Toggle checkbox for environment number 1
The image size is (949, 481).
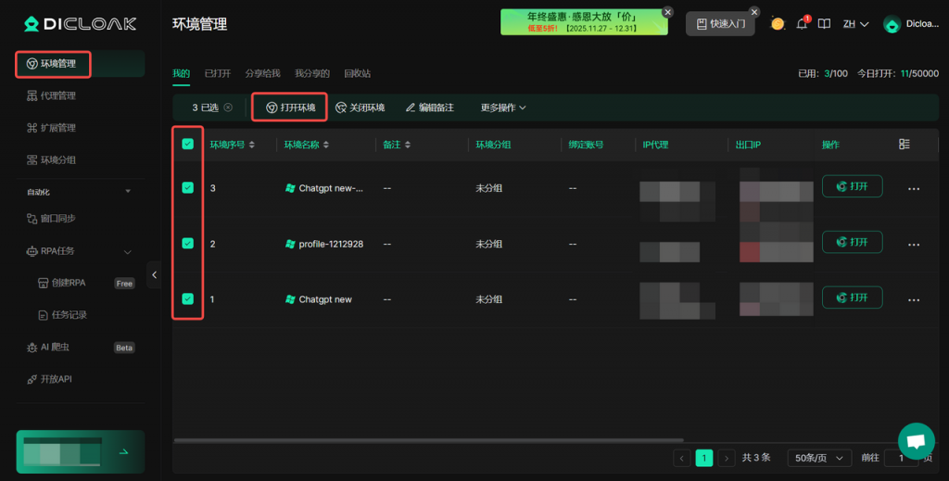pos(188,298)
